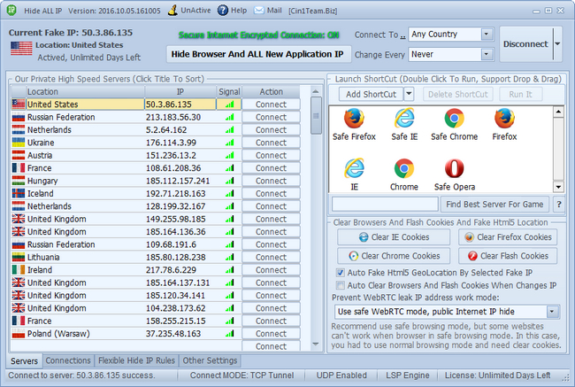Viewport: 575px width, 387px height.
Task: Click the License: Unlimited Days Left status
Action: tap(498, 375)
